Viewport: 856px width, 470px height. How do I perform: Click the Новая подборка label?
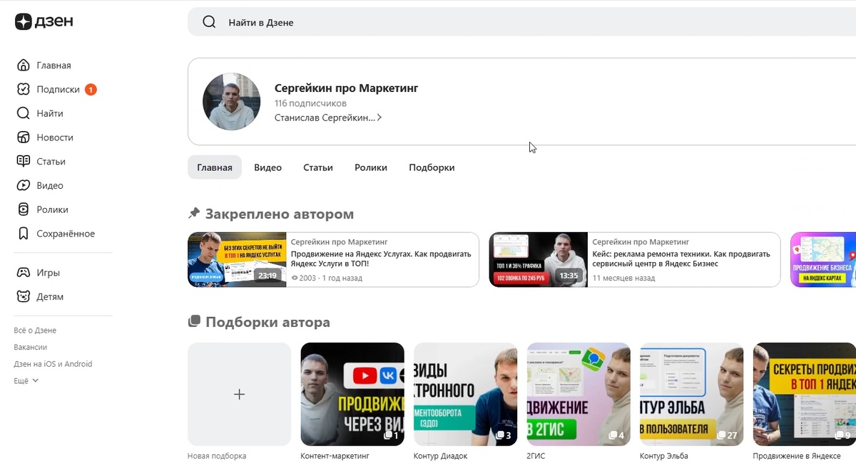(217, 456)
